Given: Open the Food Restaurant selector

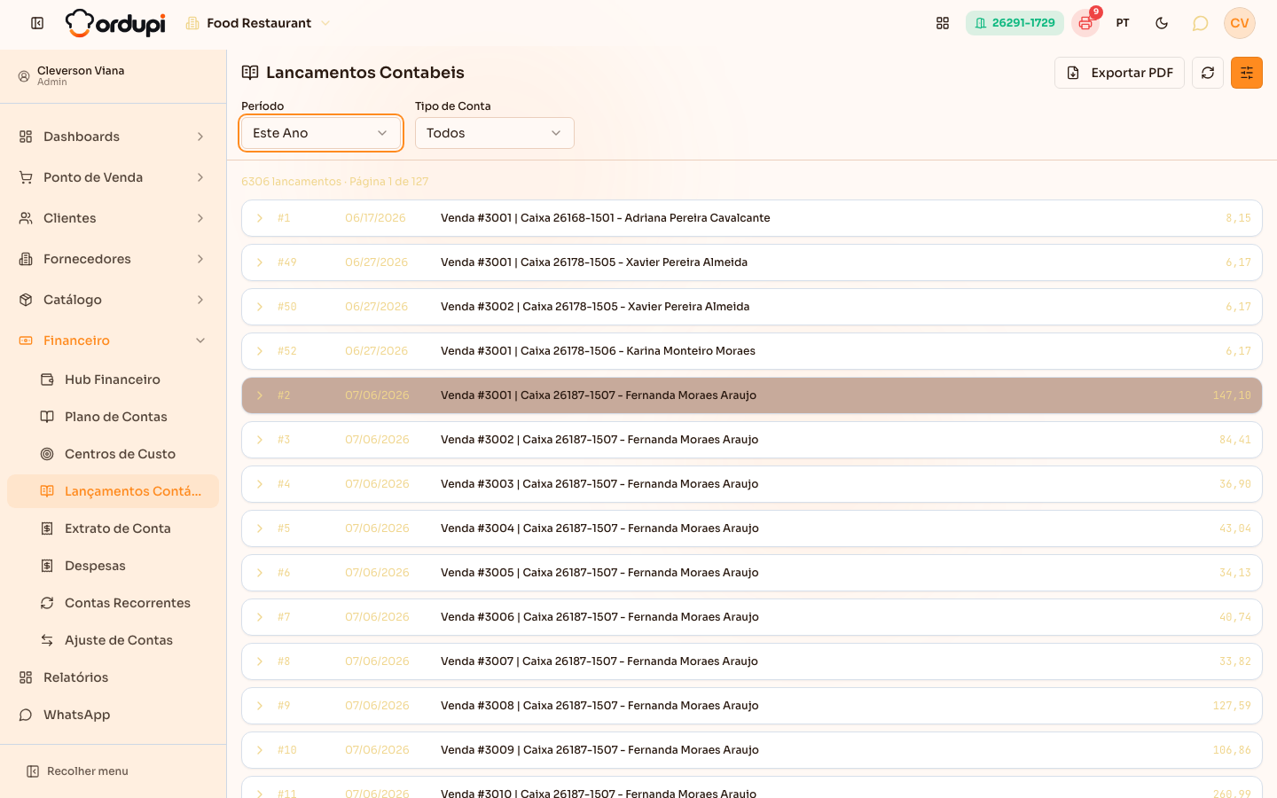Looking at the screenshot, I should [258, 23].
